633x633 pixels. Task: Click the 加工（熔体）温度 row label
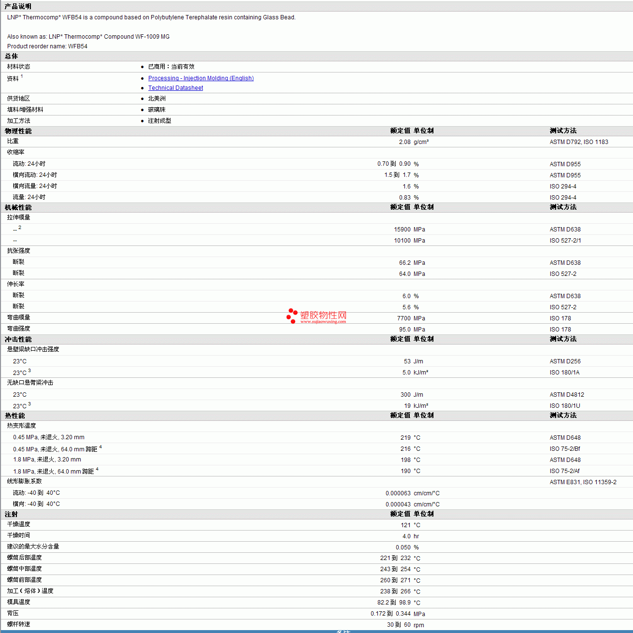point(30,591)
